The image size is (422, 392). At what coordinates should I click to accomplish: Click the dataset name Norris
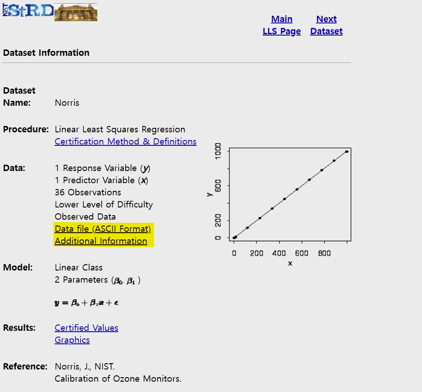67,103
